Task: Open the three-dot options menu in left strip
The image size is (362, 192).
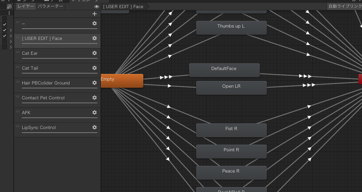Action: pos(9,13)
